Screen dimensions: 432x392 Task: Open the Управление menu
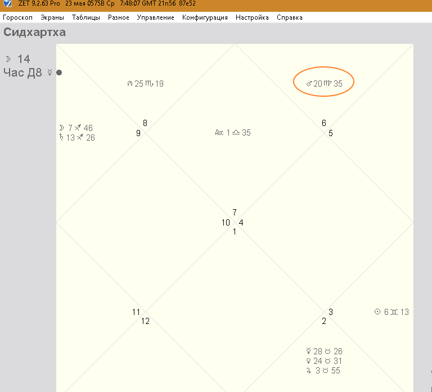coord(156,17)
